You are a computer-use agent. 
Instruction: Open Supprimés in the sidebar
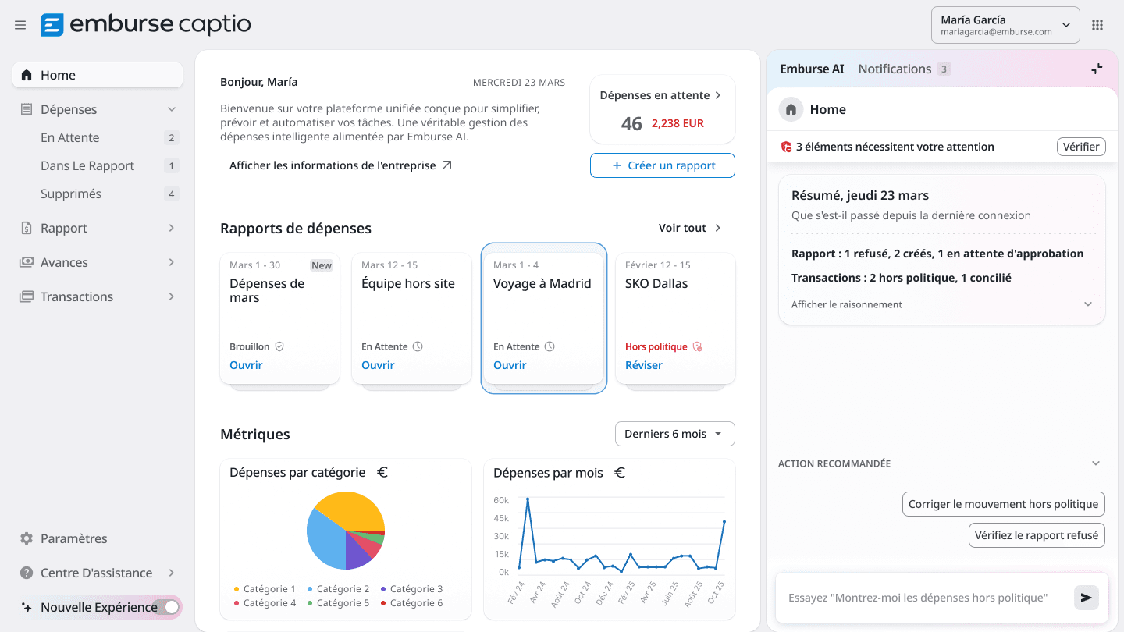98,194
